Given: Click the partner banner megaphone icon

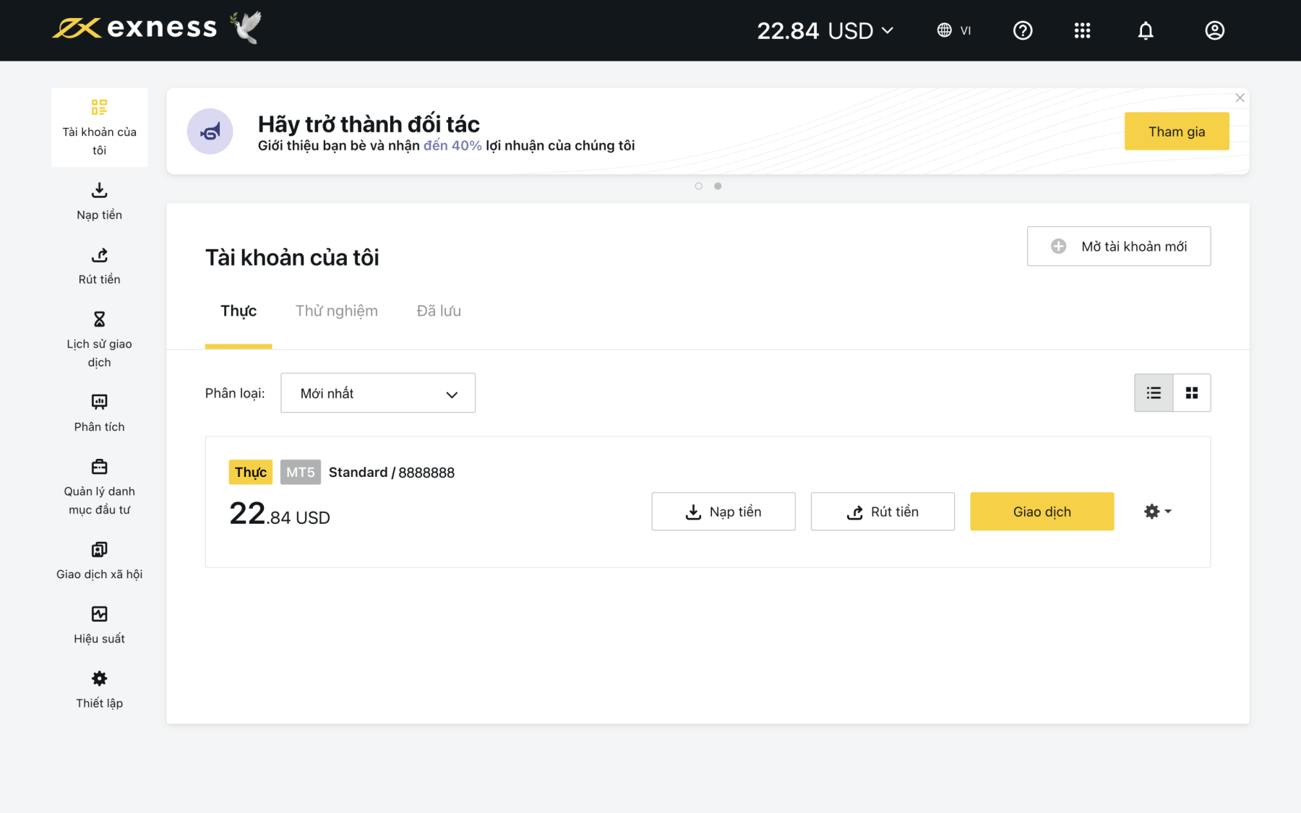Looking at the screenshot, I should [210, 132].
